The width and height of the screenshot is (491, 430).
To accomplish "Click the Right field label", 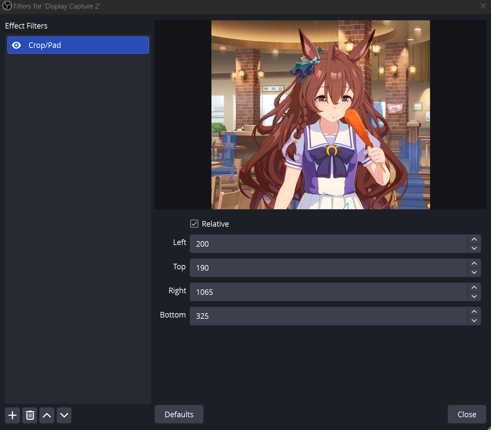I will tap(177, 291).
